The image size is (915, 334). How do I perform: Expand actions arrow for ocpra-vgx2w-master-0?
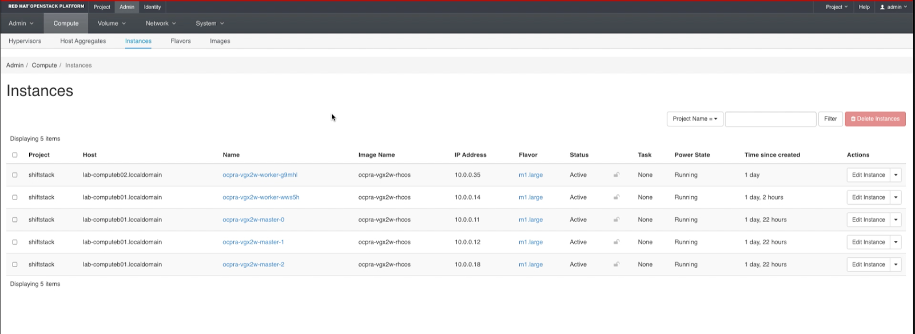click(x=896, y=220)
